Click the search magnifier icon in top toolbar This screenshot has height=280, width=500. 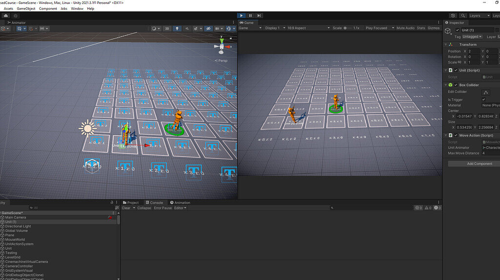point(463,16)
